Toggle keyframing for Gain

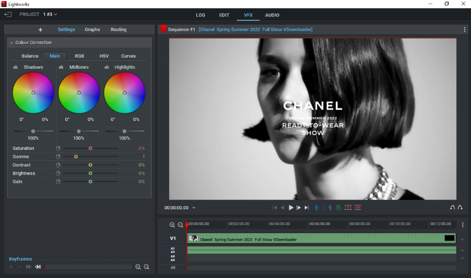(58, 182)
